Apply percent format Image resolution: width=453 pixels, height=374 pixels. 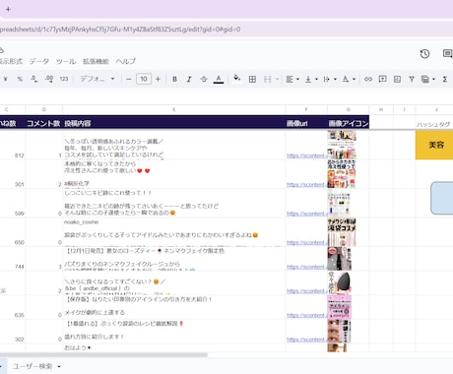[x=20, y=79]
